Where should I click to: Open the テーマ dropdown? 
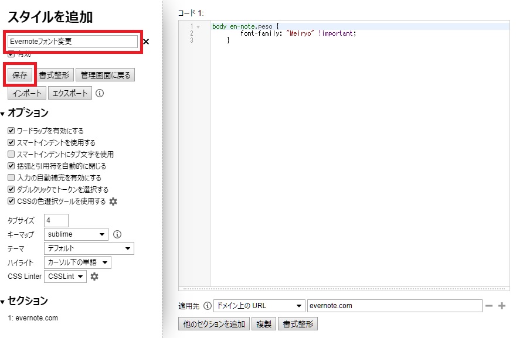[88, 248]
